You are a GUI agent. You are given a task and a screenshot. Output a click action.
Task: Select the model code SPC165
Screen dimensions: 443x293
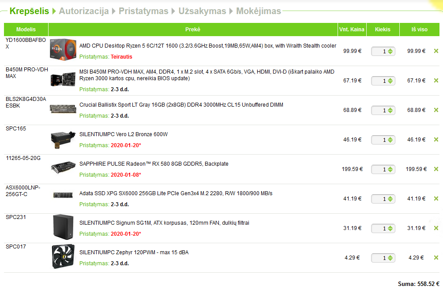(16, 129)
